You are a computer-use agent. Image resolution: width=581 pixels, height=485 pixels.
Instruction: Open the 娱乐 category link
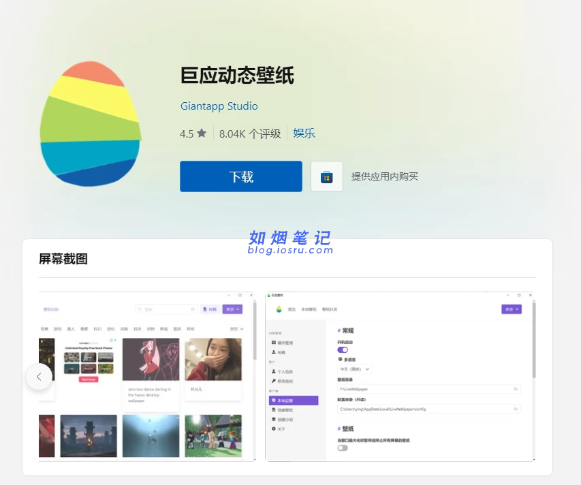[304, 134]
